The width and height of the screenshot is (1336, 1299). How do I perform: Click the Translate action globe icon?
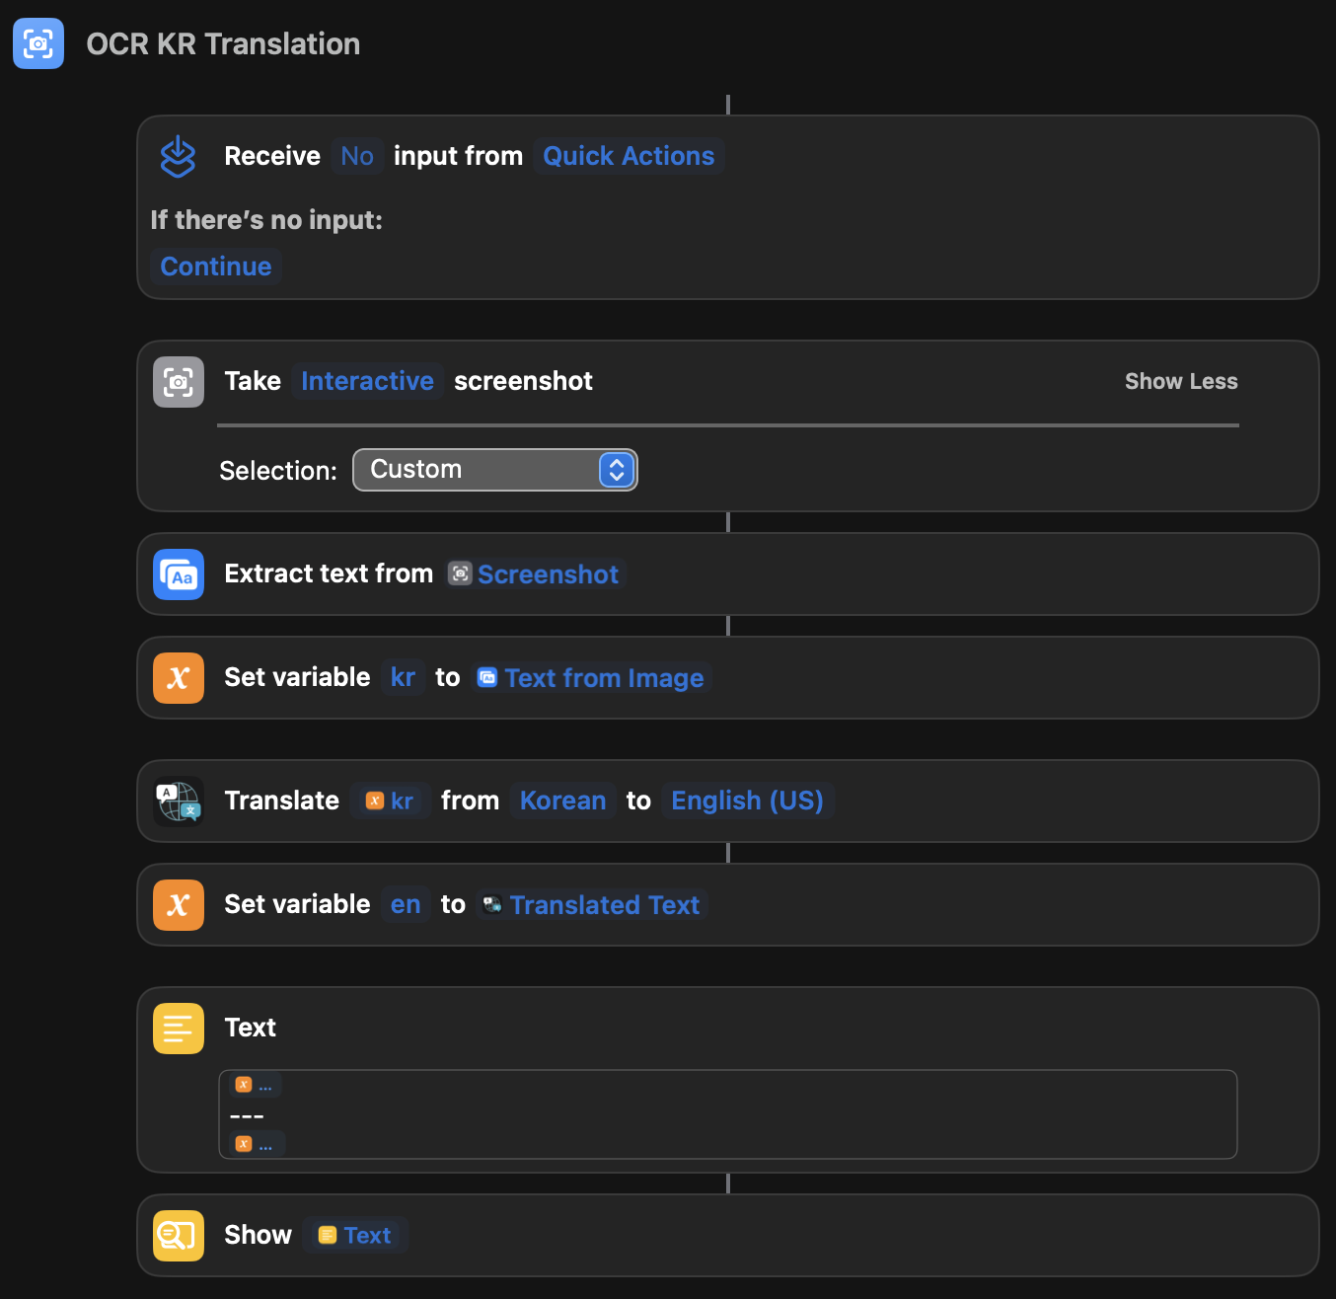coord(178,801)
